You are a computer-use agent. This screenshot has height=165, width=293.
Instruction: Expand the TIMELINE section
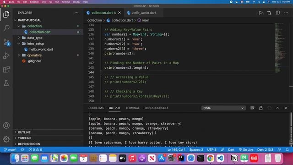(48, 138)
